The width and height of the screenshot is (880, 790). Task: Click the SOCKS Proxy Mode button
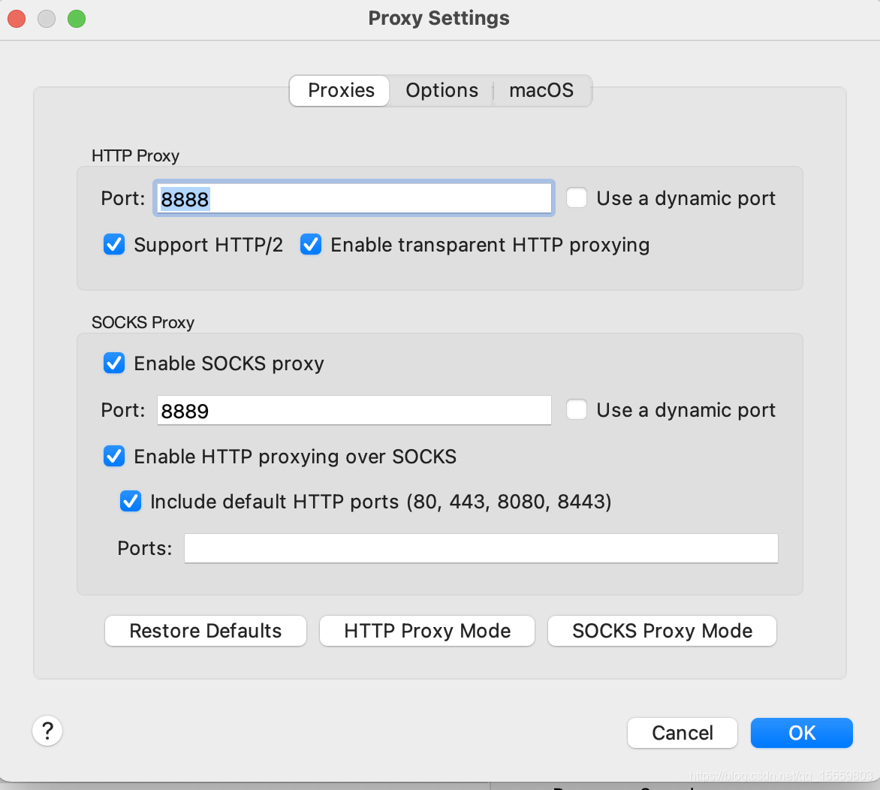tap(662, 631)
